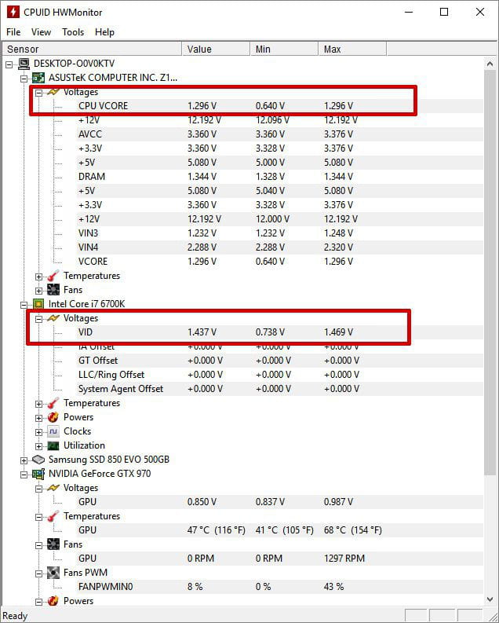Collapse the Fans PWM node
Viewport: 499px width, 623px height.
(x=39, y=574)
